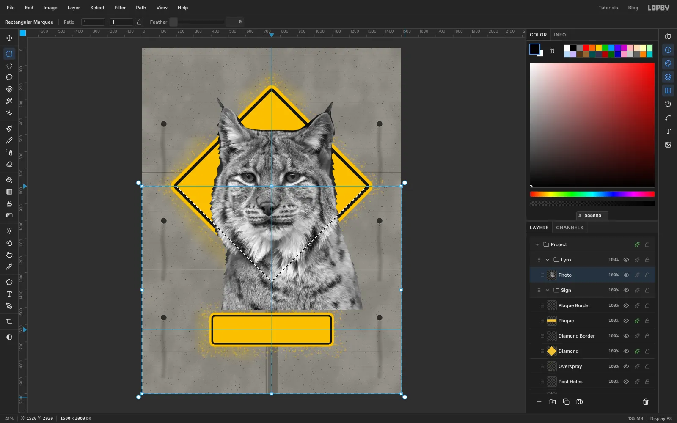Open the History panel icon
The height and width of the screenshot is (423, 677).
tap(668, 104)
